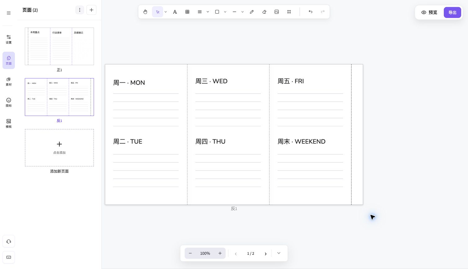Expand ruled lines tool options arrow
The image size is (468, 269).
(208, 12)
